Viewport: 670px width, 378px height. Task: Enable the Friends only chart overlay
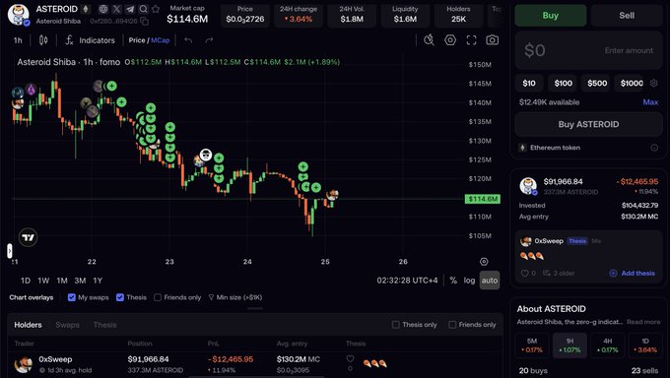point(158,297)
